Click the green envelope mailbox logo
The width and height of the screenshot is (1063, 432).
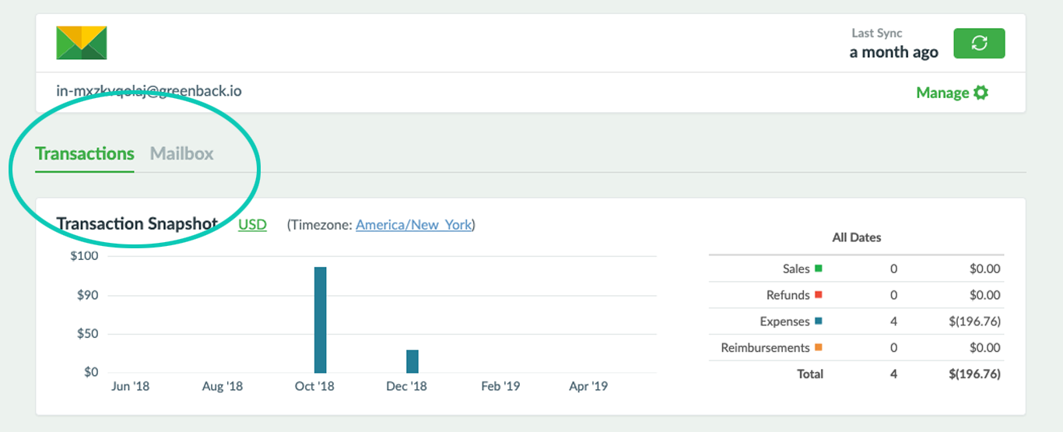click(x=81, y=43)
